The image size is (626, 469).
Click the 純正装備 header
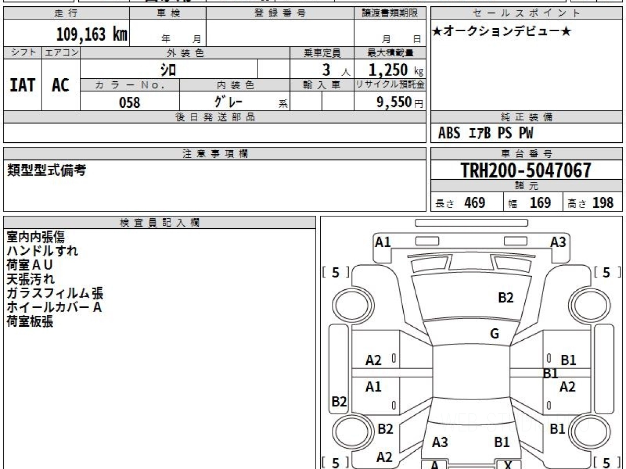(x=527, y=117)
